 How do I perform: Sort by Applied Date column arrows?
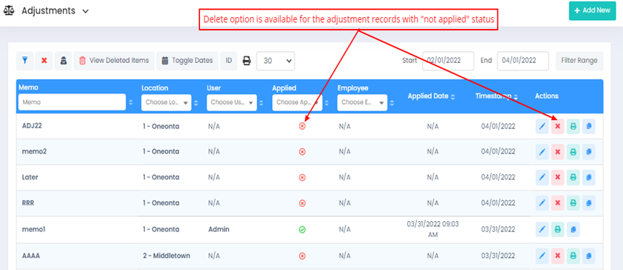click(453, 96)
